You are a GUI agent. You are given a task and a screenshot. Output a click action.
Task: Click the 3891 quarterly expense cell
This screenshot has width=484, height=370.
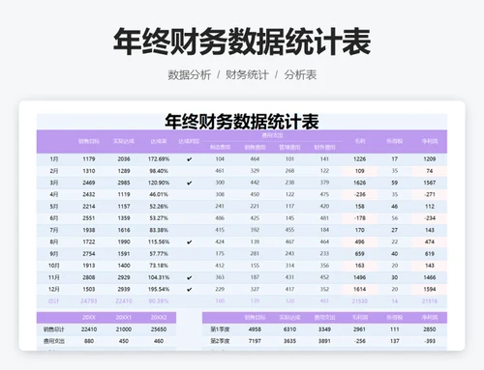tap(324, 341)
